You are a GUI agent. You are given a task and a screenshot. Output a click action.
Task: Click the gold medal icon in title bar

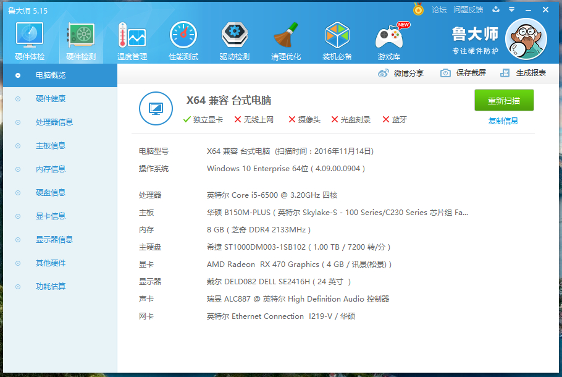418,9
